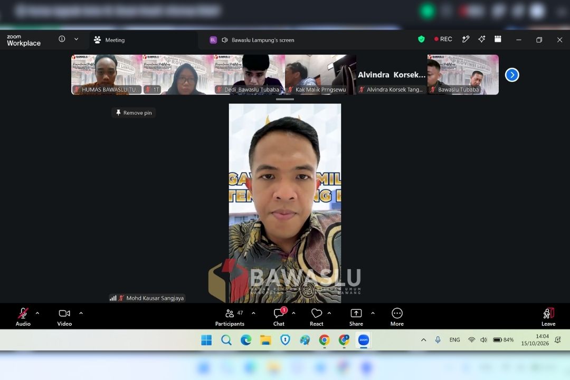Select the Kak Malik Prngsewu video thumbnail
This screenshot has height=380, width=570.
pos(321,74)
